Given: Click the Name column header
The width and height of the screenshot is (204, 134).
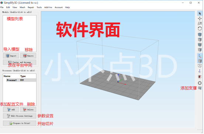Looking at the screenshot, I should click(7, 76).
